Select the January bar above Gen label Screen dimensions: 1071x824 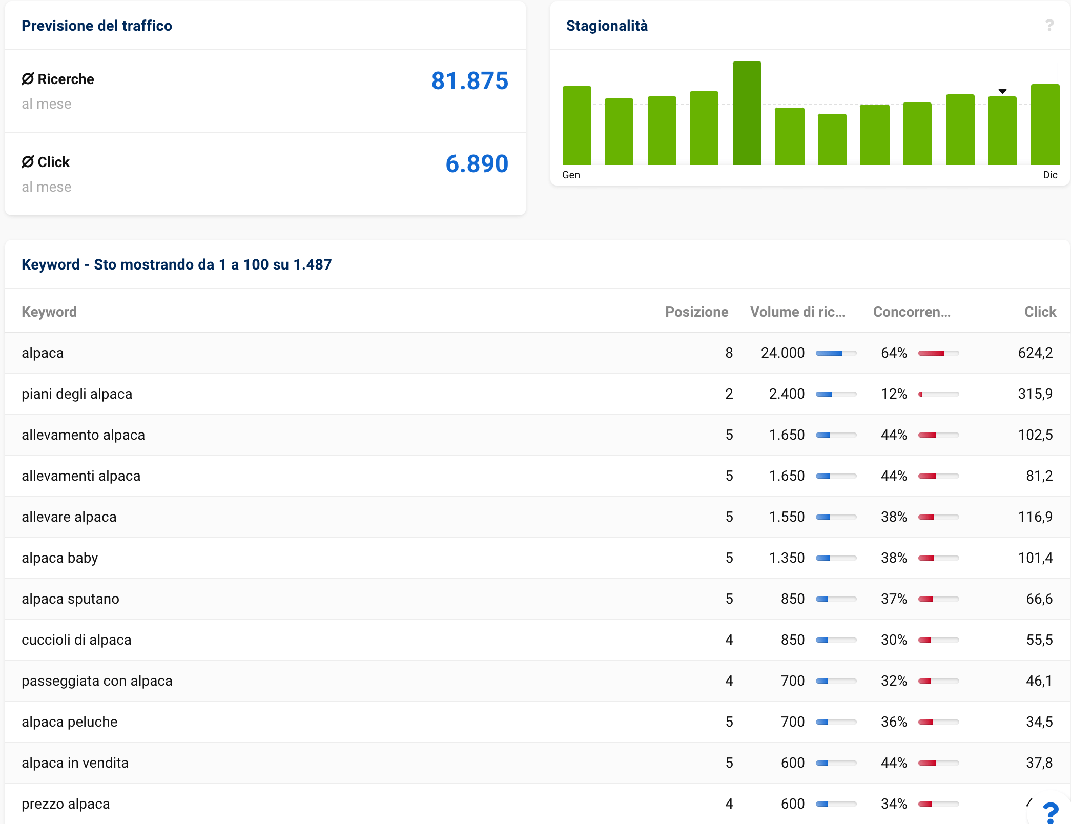click(x=576, y=126)
